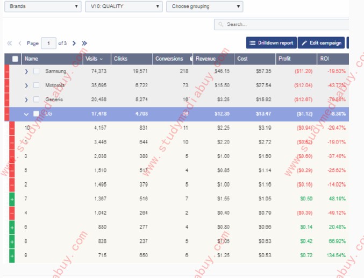Sort by Revenue column header
Image resolution: width=364 pixels, height=278 pixels.
(213, 59)
